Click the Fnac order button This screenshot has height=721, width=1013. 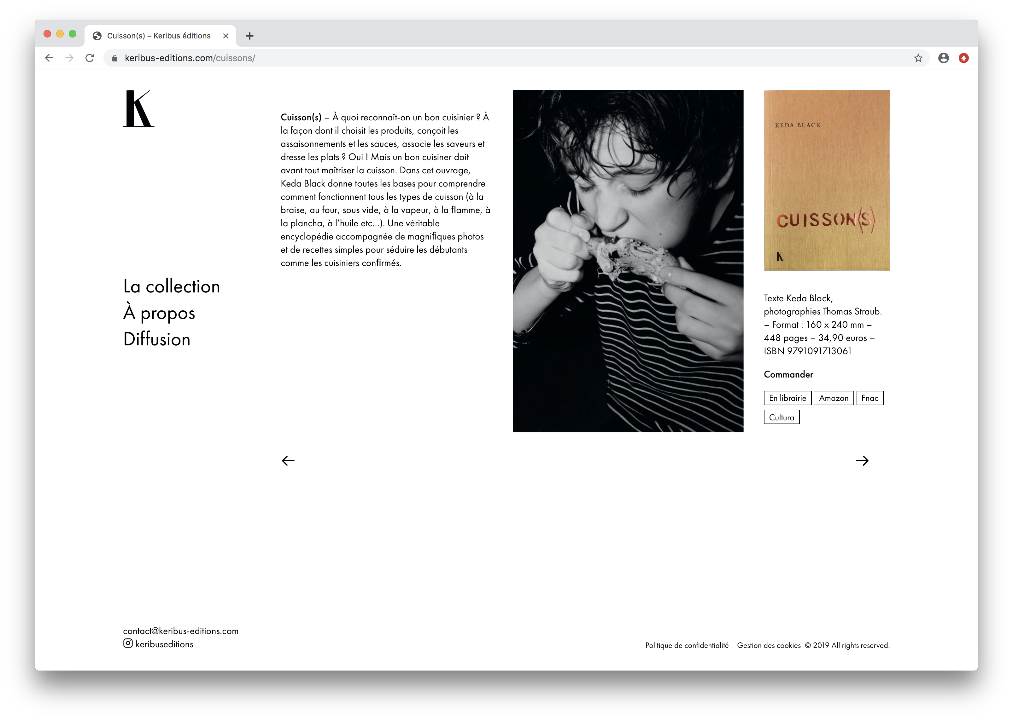(870, 398)
